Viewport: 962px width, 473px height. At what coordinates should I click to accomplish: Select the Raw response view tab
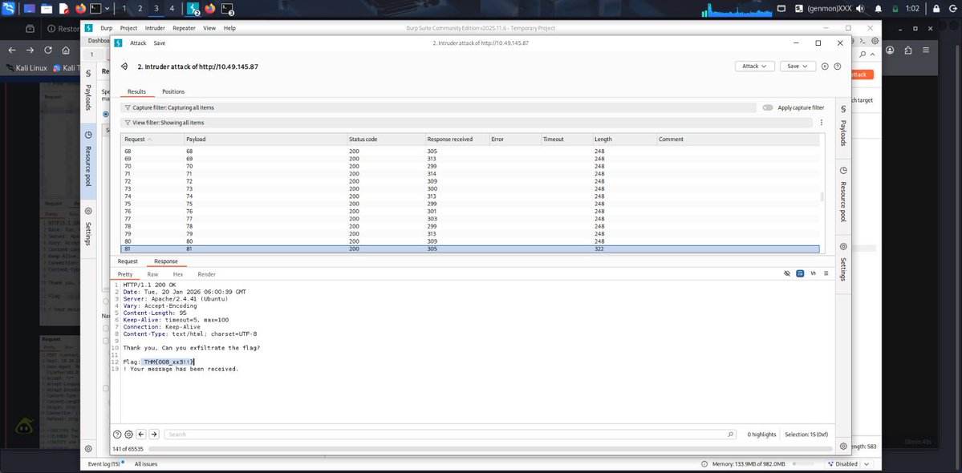tap(152, 274)
